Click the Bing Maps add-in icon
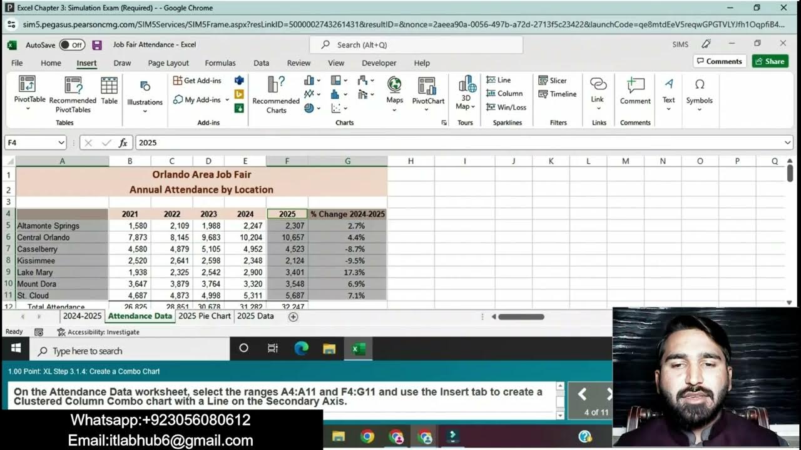 click(x=239, y=94)
